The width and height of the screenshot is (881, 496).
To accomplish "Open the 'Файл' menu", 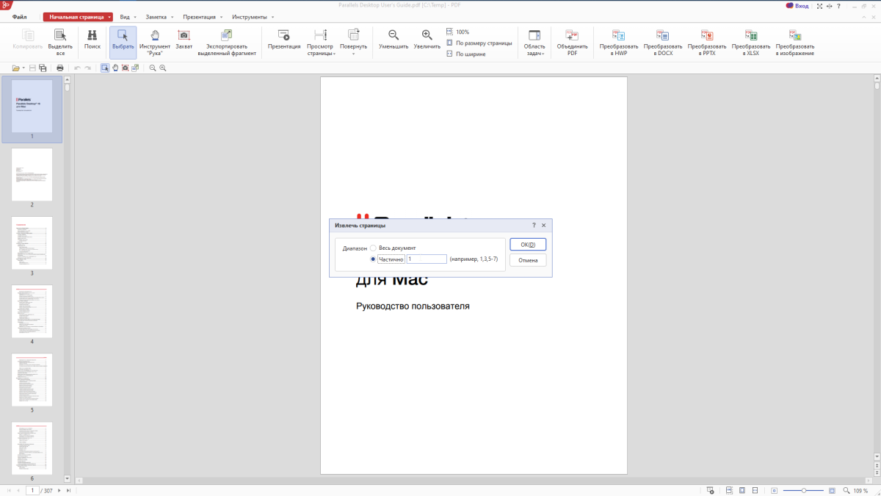I will 20,16.
